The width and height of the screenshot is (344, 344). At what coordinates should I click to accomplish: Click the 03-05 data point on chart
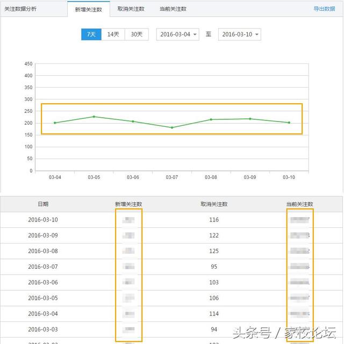click(x=94, y=117)
